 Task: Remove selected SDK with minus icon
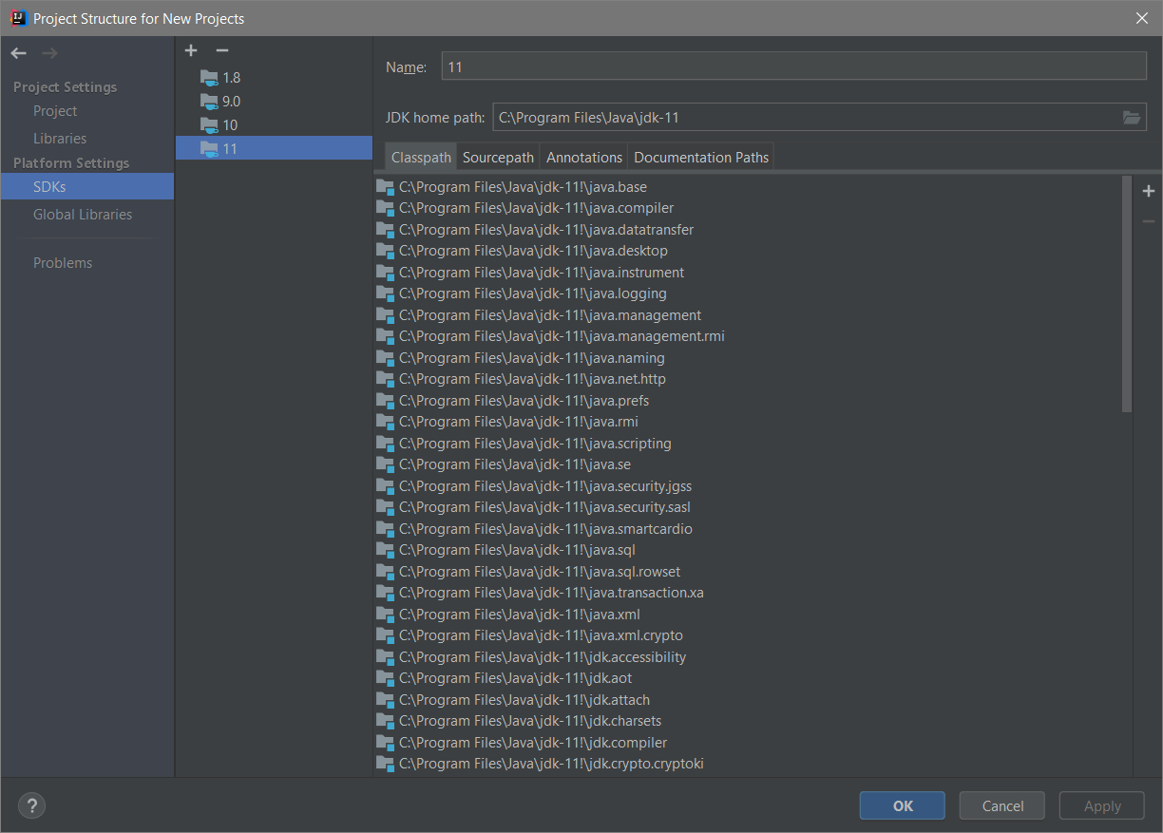coord(222,50)
